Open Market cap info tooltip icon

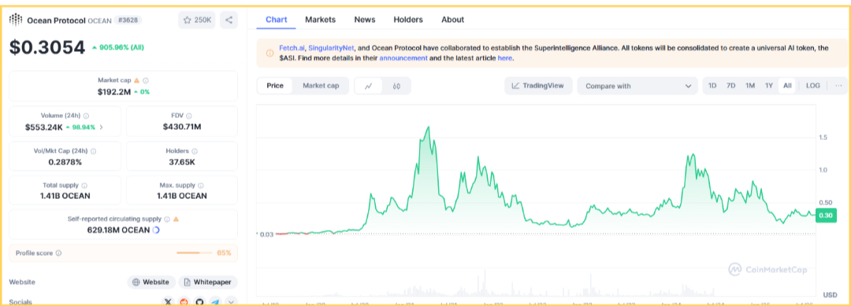146,80
